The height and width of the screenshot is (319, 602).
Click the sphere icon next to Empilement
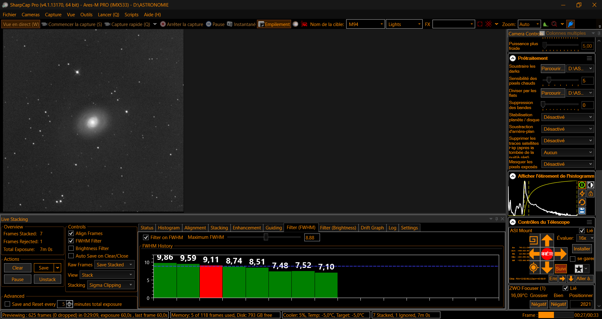click(x=295, y=24)
